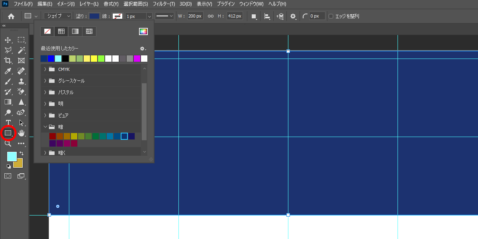Open the color picker rainbow icon
The height and width of the screenshot is (239, 478).
coord(143,31)
